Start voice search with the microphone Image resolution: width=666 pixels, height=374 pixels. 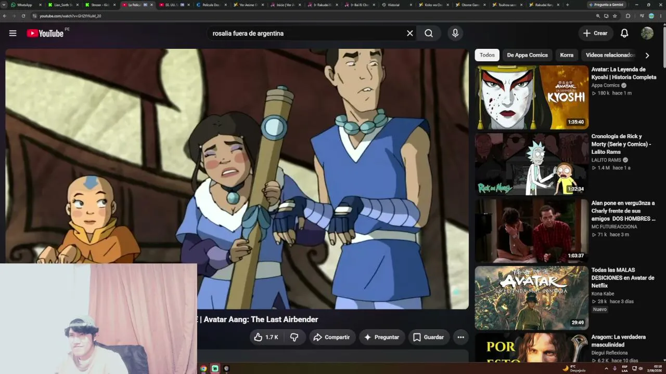click(455, 33)
